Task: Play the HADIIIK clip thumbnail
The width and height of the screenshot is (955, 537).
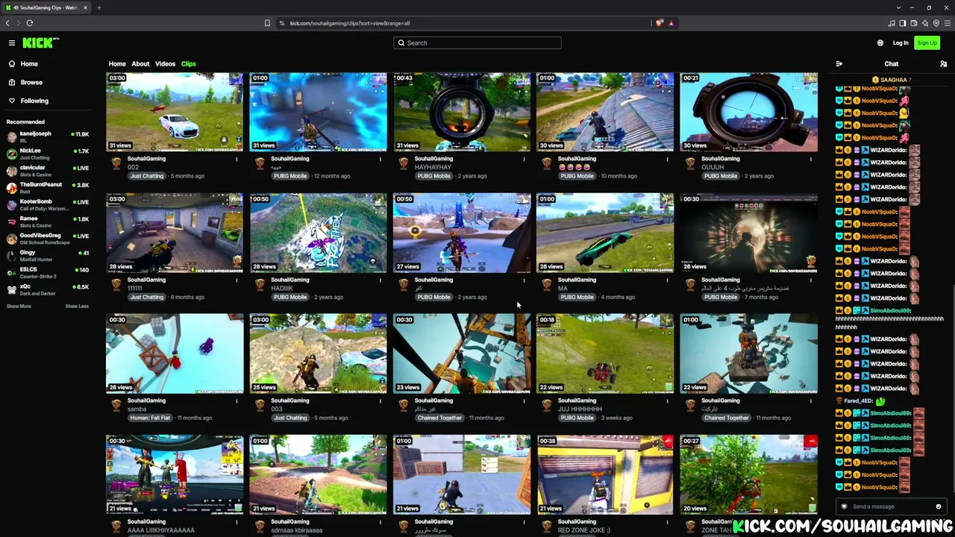Action: point(319,233)
